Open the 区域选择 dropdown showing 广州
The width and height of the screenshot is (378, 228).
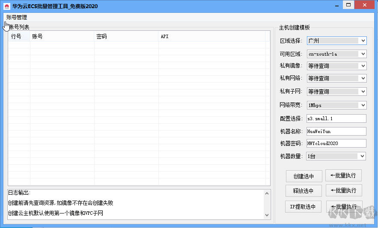(337, 41)
